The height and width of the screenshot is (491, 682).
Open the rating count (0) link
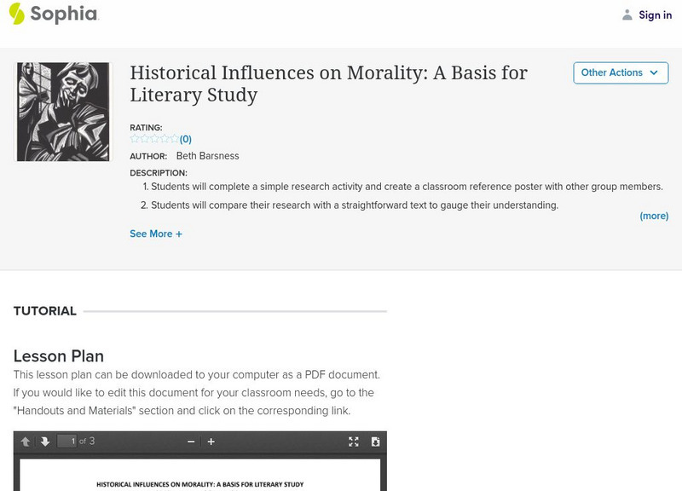(186, 139)
